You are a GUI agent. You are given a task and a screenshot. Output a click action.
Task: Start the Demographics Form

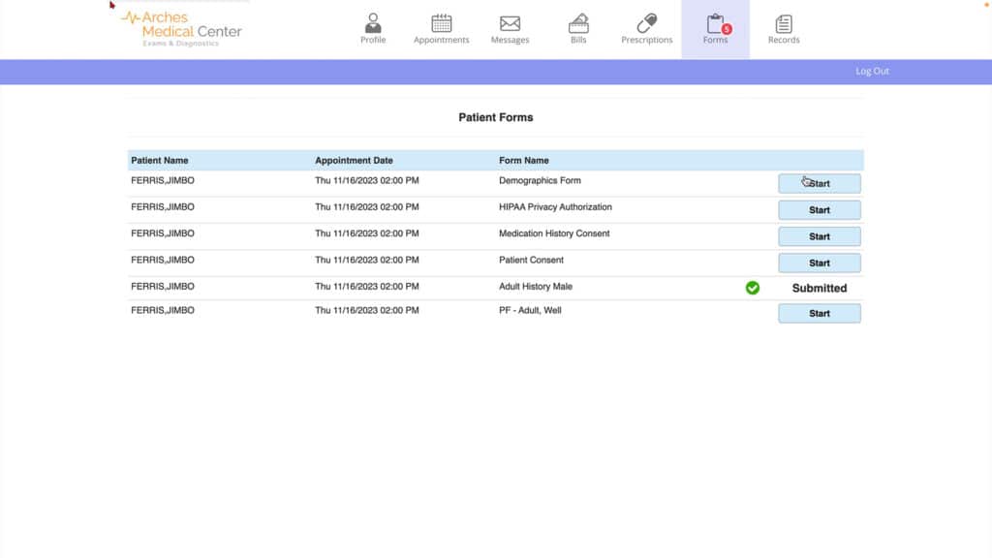(820, 183)
